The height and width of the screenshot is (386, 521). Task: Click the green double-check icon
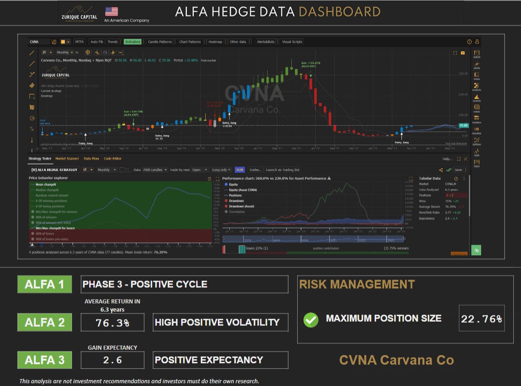click(449, 170)
